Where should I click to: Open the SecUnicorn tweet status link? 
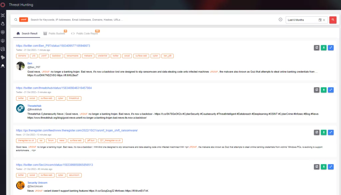(54, 165)
